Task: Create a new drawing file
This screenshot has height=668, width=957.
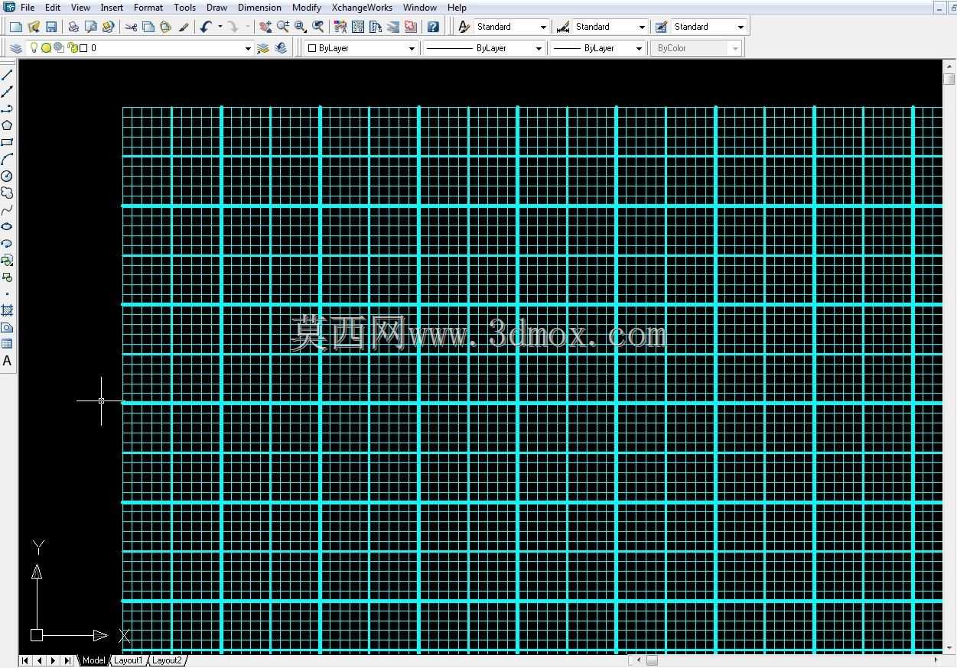Action: tap(15, 27)
